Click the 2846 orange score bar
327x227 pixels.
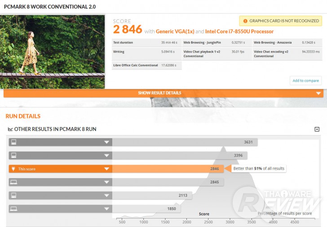[x=168, y=169]
